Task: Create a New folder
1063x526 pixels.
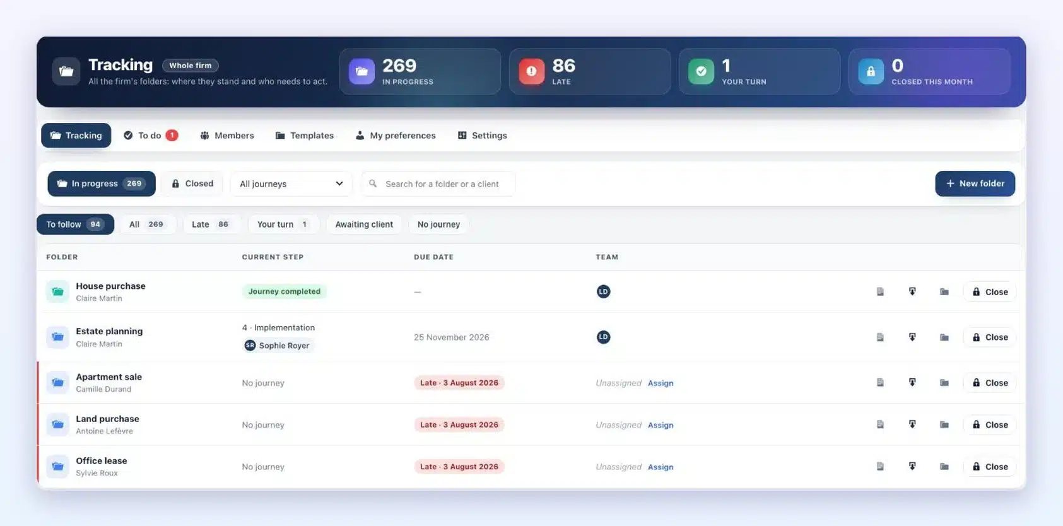Action: 975,184
